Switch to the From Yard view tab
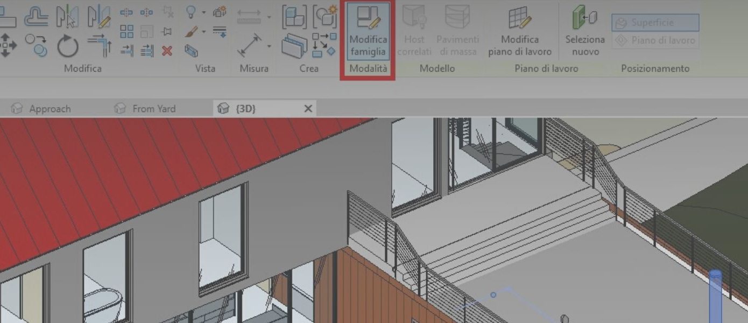The width and height of the screenshot is (748, 323). tap(153, 109)
